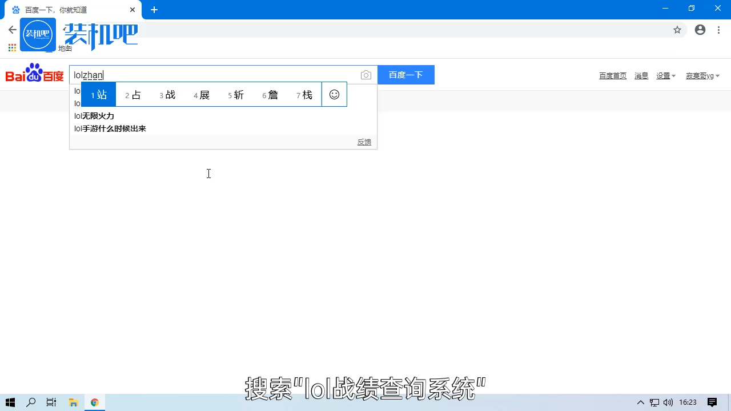Viewport: 731px width, 411px height.
Task: Expand hidden icons in system tray
Action: click(640, 402)
